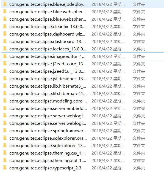
Task: Select folder name com.genuitec.eclipse.icefaces_13.0.0...
Action: (x=48, y=49)
